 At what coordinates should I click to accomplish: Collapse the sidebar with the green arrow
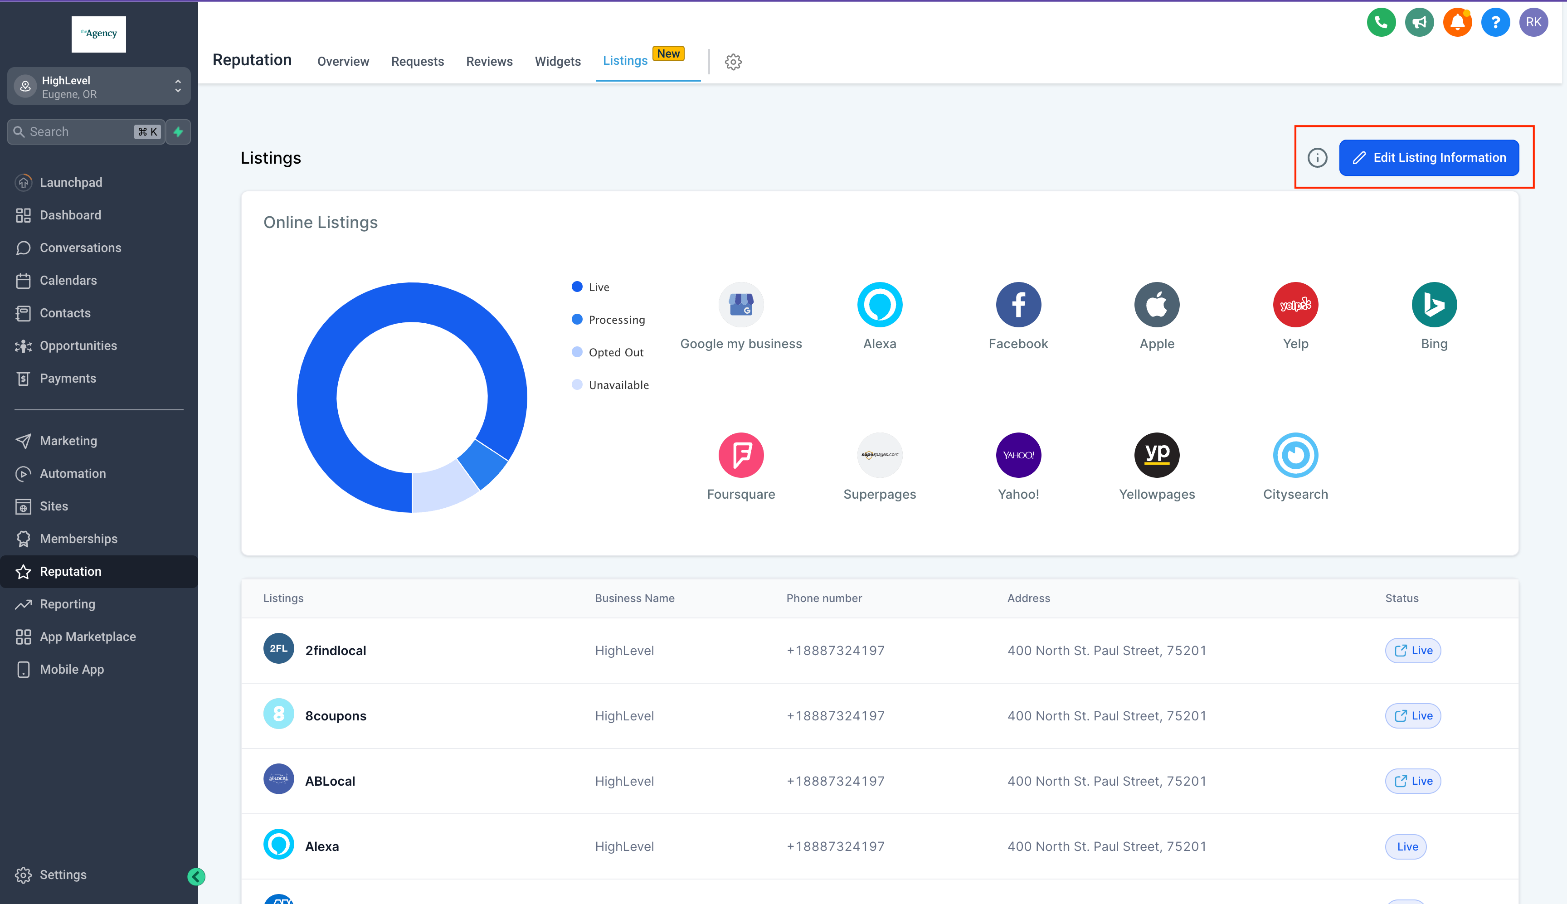point(196,876)
